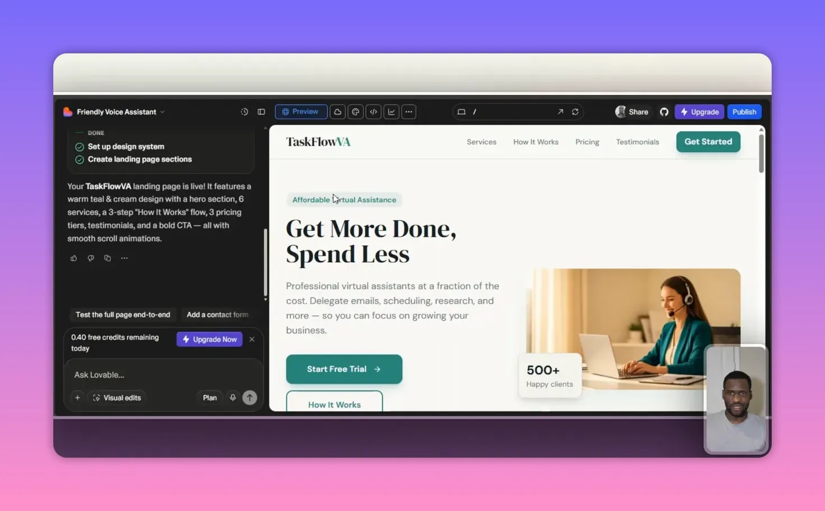The width and height of the screenshot is (825, 511).
Task: Click the Upgrade button in top bar
Action: click(x=700, y=112)
